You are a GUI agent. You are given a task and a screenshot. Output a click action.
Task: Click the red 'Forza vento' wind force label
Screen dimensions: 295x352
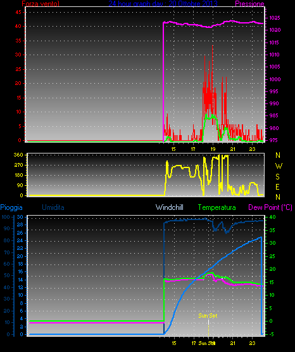click(x=41, y=3)
